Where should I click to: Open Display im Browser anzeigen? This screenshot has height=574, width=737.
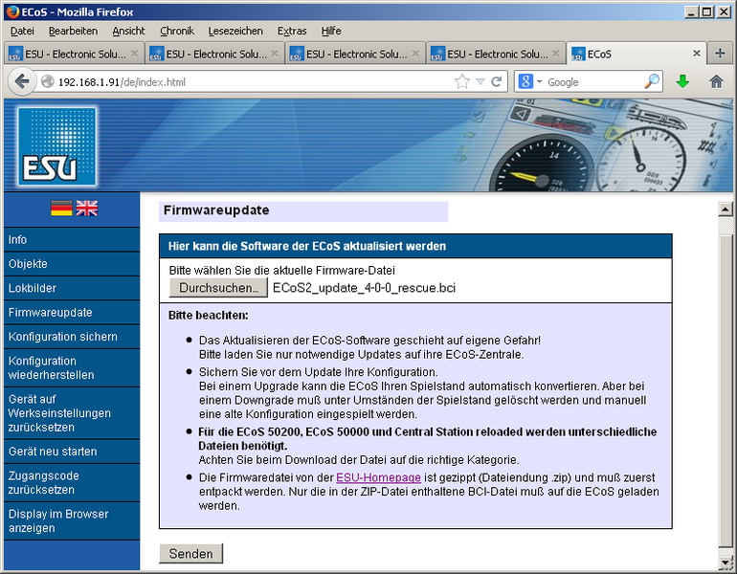click(x=72, y=521)
